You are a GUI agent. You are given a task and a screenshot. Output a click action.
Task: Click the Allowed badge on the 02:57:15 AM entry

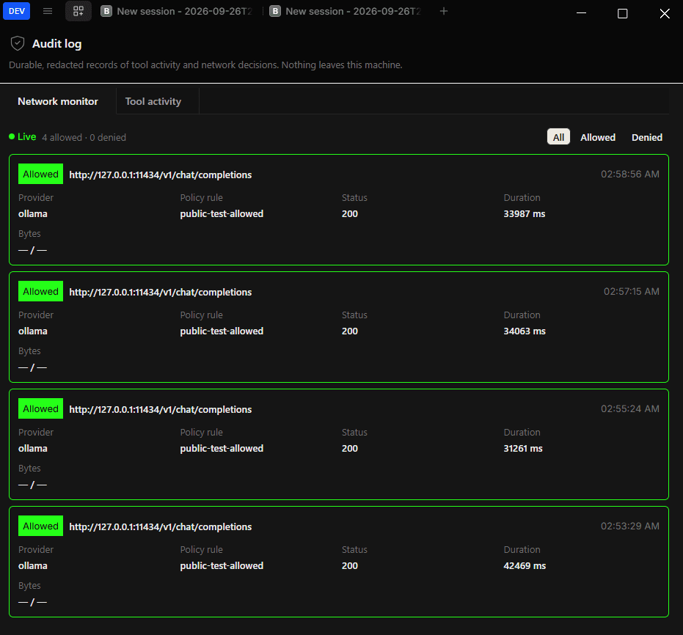coord(40,292)
